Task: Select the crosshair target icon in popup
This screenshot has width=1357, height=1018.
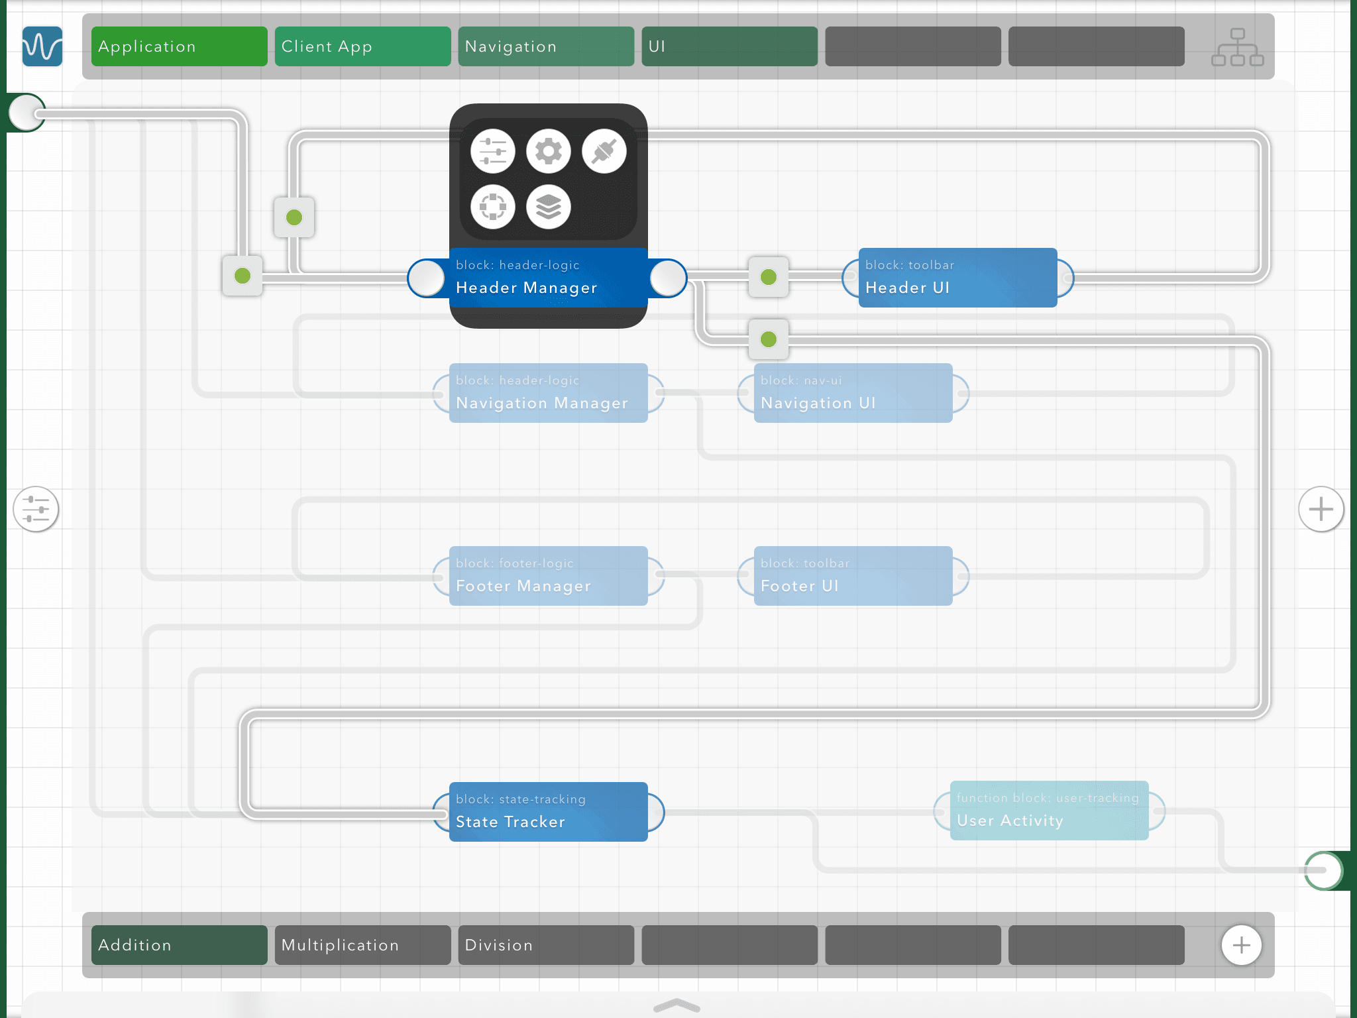Action: [493, 207]
